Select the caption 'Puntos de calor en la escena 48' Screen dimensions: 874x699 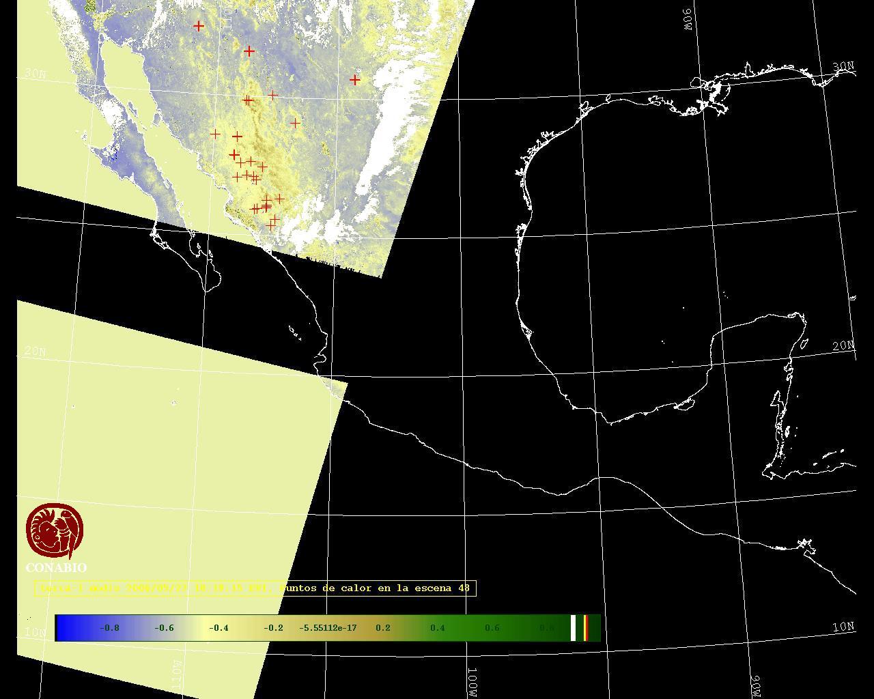(x=376, y=588)
